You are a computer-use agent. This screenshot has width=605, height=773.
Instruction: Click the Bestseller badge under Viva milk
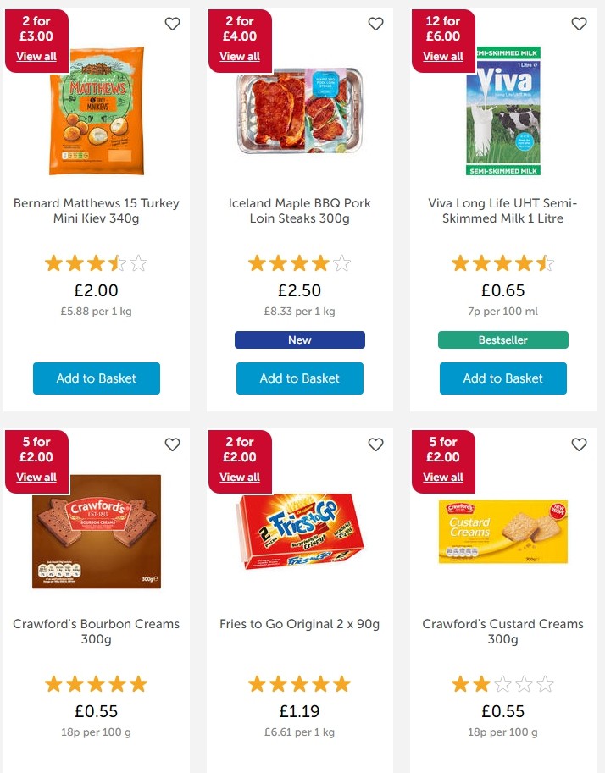click(503, 340)
